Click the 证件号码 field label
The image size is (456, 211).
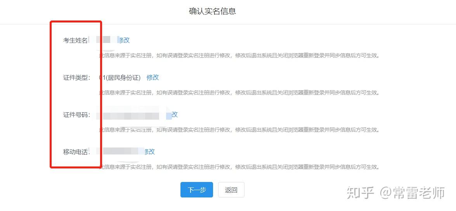tap(77, 115)
